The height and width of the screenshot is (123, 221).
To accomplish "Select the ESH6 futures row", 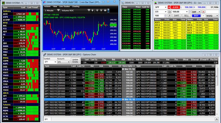I will tap(20, 108).
